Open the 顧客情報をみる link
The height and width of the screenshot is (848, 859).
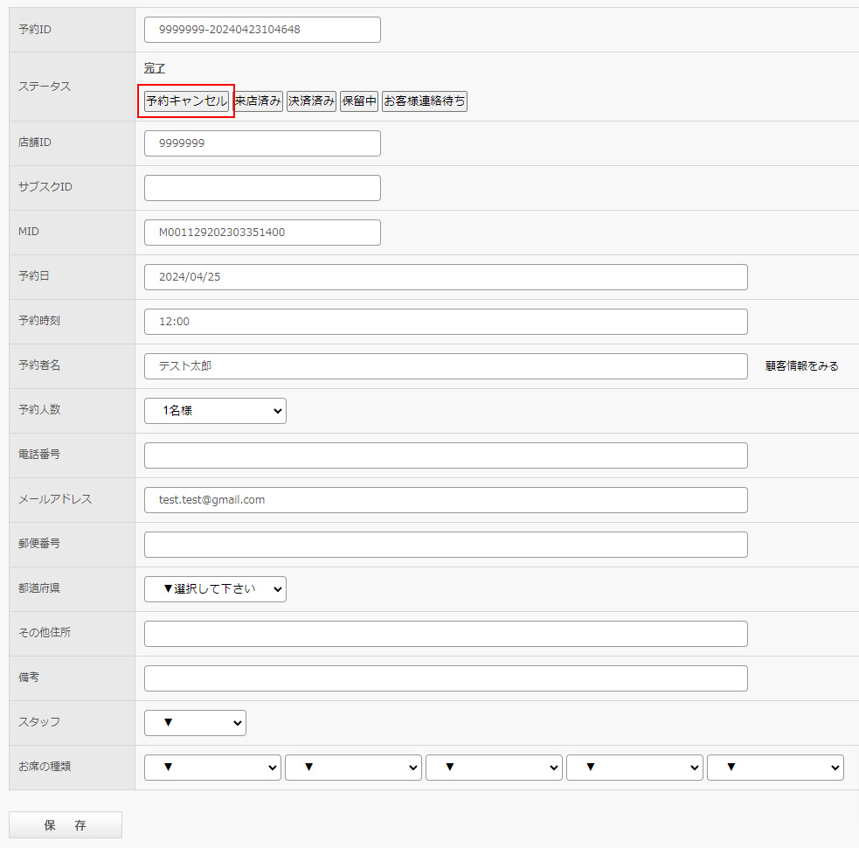(801, 366)
